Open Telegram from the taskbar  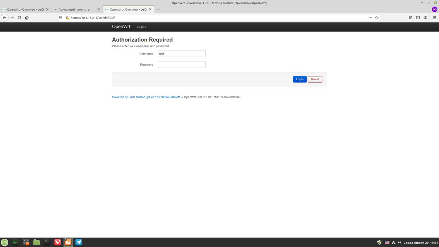79,242
